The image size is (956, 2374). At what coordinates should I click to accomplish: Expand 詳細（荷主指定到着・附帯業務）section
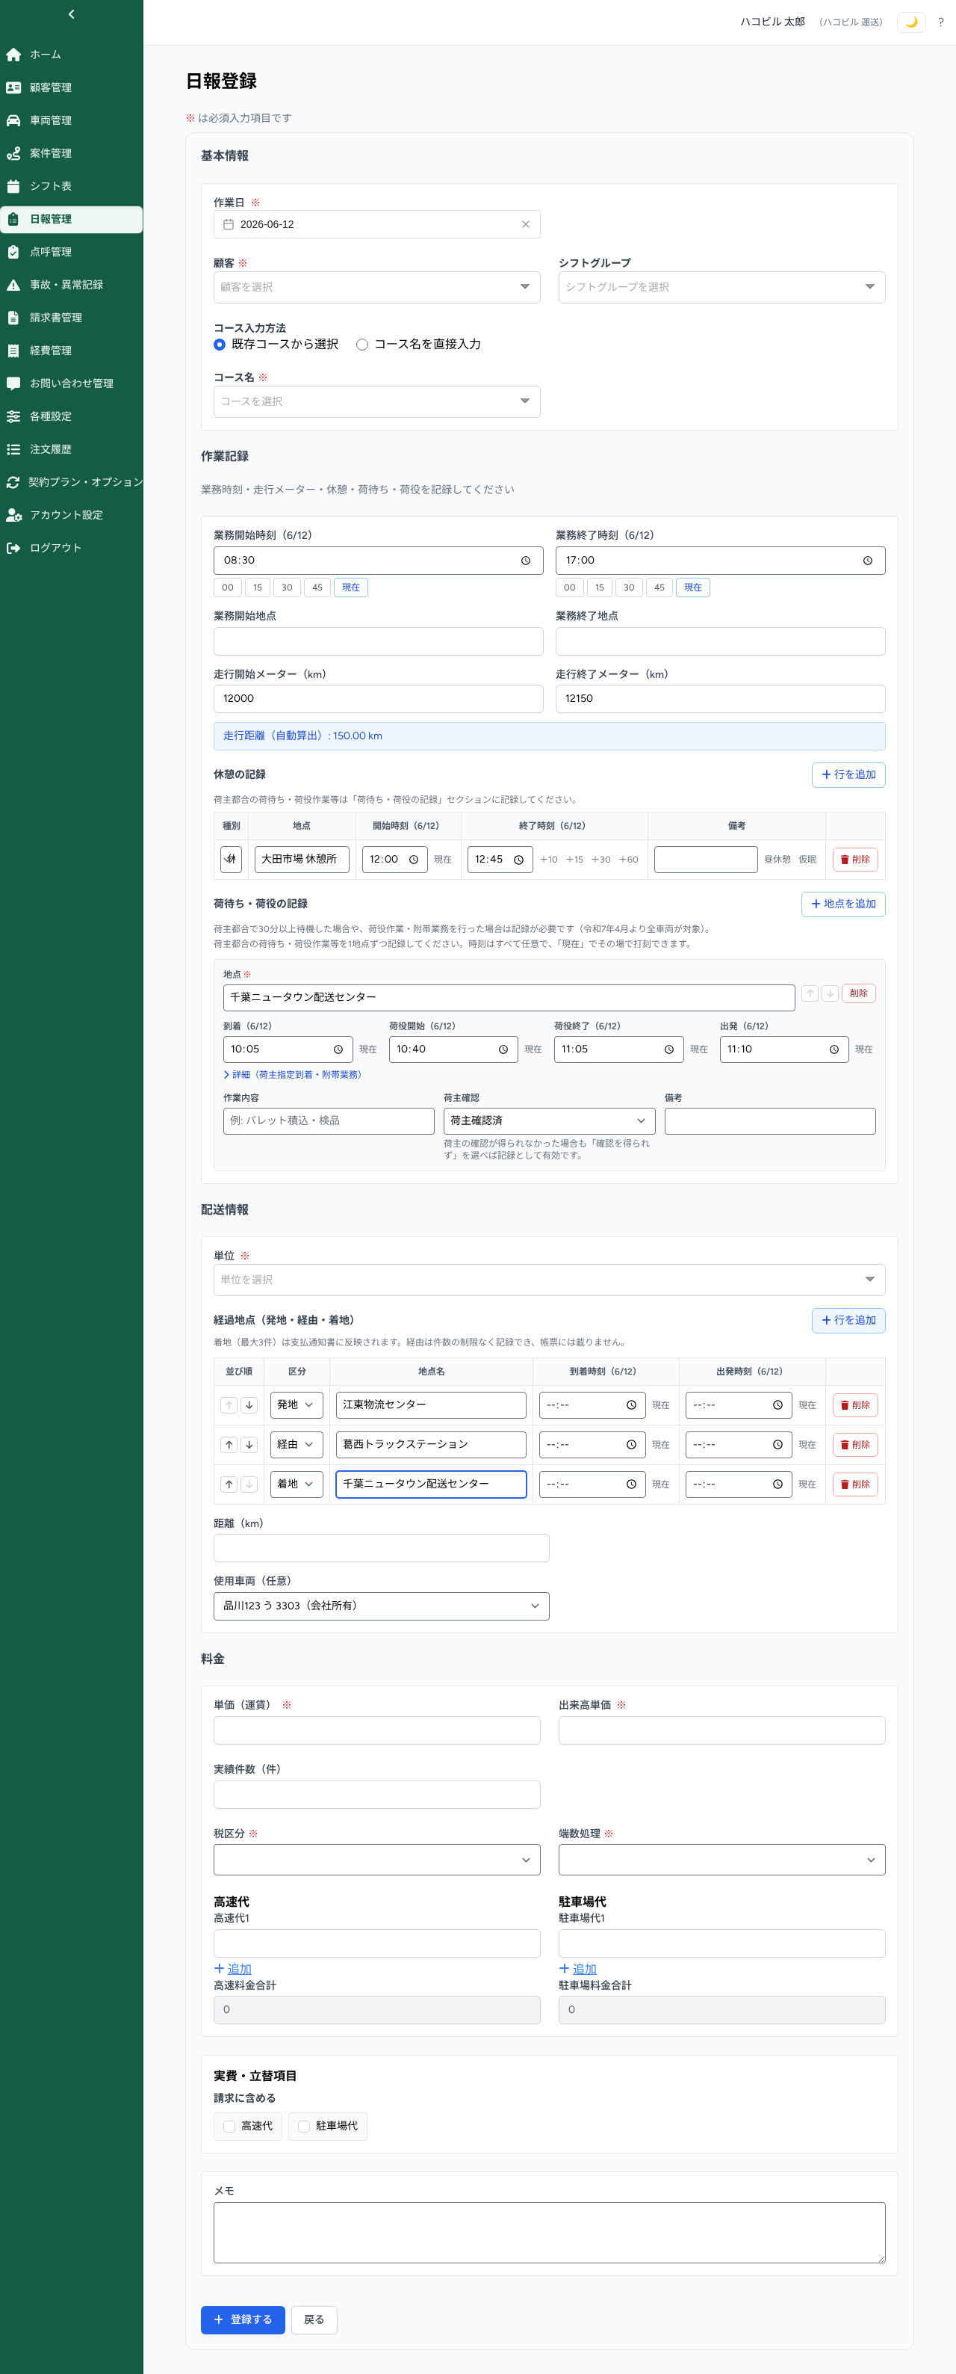[x=292, y=1076]
